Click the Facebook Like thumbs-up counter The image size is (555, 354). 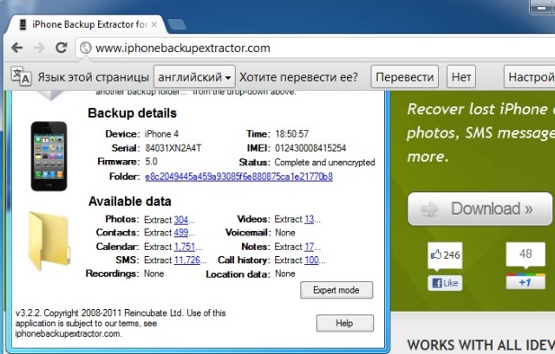(445, 255)
